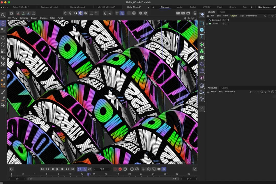Click the snapping magnet icon
The width and height of the screenshot is (276, 184).
click(x=105, y=13)
